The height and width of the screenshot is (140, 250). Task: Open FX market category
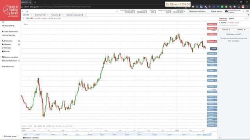3,22
